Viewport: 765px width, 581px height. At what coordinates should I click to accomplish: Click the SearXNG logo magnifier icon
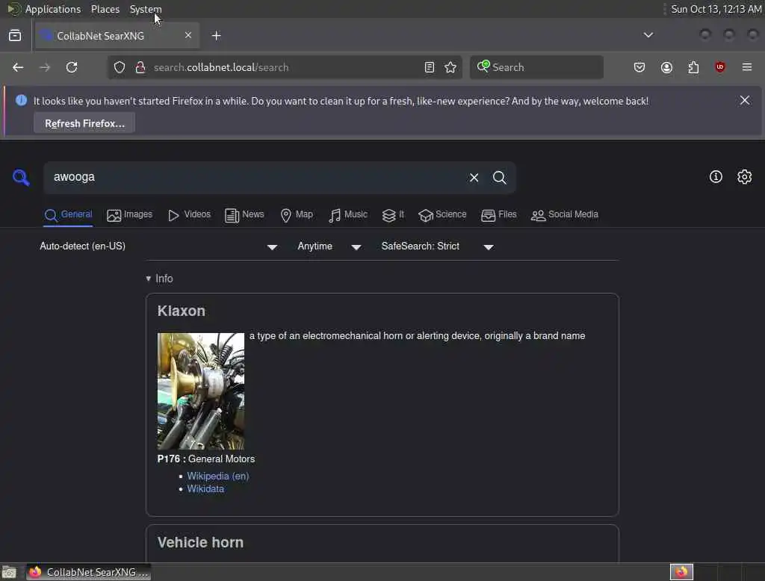(21, 178)
